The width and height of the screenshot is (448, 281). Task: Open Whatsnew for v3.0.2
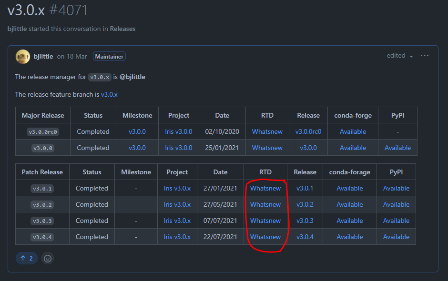(265, 205)
